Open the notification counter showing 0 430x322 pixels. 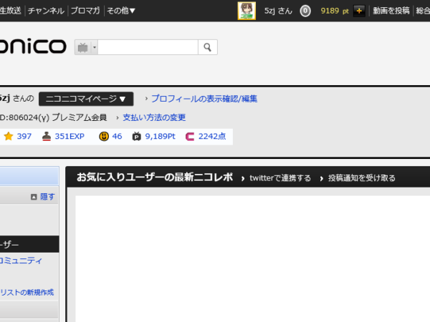(x=305, y=11)
